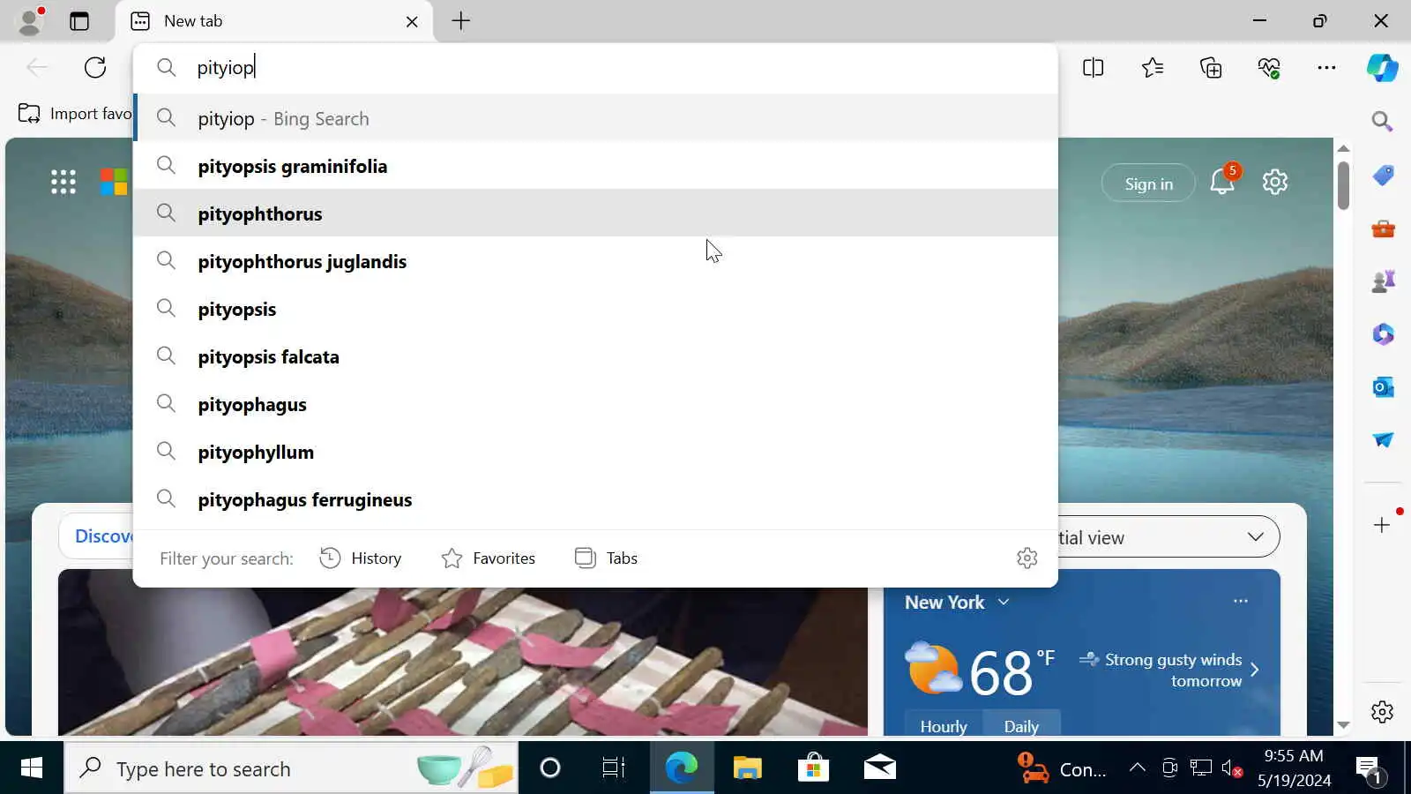Open the Tools briefcase sidebar icon
The width and height of the screenshot is (1411, 794).
[1383, 228]
